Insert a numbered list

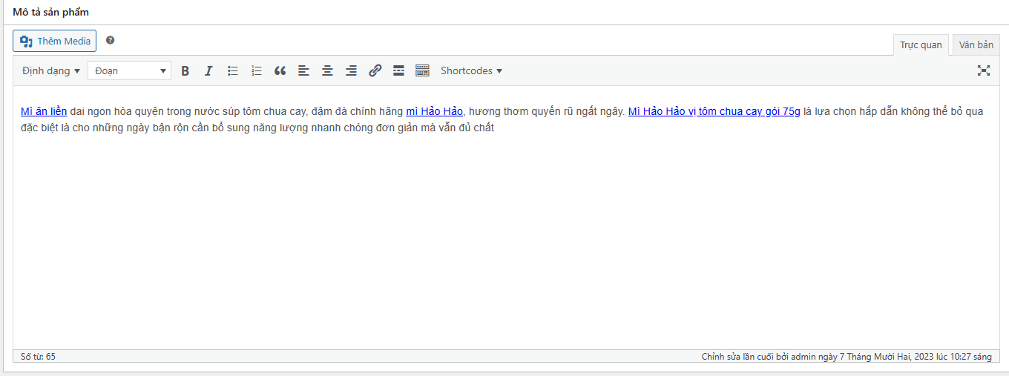[257, 70]
